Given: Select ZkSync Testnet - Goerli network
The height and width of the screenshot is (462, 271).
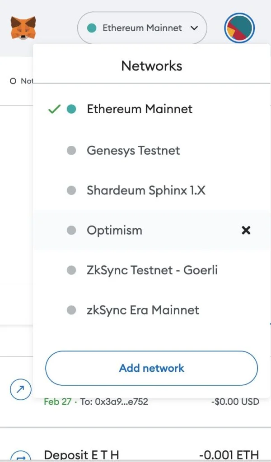Looking at the screenshot, I should 152,270.
